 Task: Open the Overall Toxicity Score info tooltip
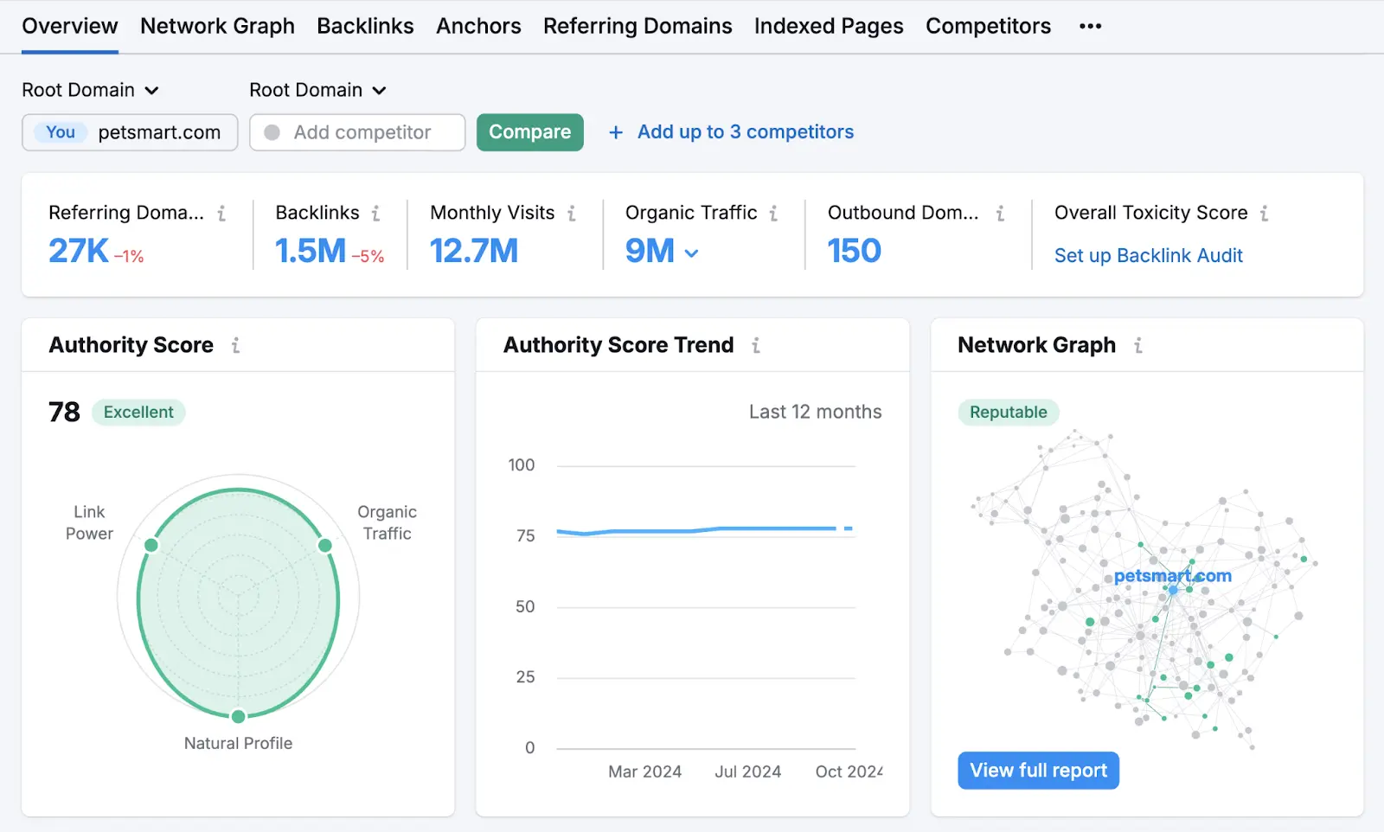pyautogui.click(x=1265, y=212)
